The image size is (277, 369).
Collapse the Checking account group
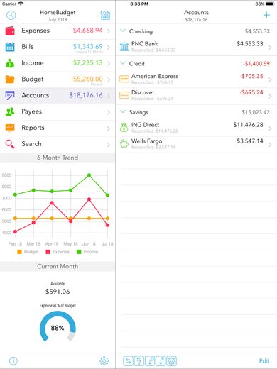123,31
